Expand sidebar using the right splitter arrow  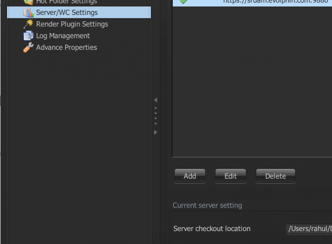[x=156, y=132]
